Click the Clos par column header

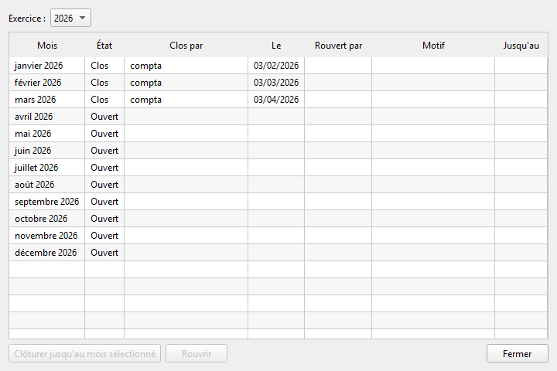186,46
